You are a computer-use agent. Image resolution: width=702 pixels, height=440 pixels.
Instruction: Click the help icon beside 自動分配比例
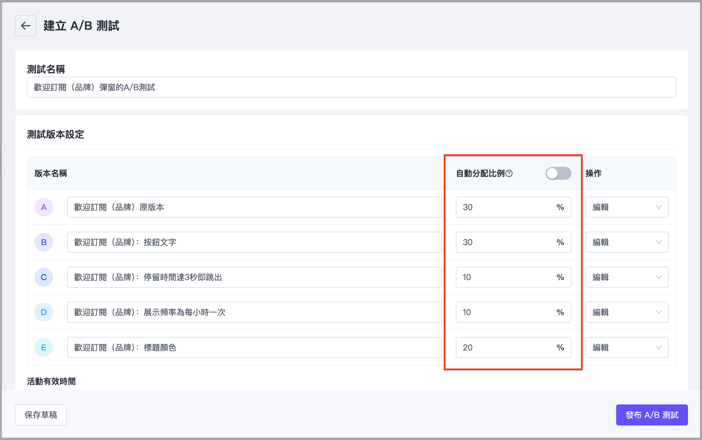pyautogui.click(x=509, y=174)
